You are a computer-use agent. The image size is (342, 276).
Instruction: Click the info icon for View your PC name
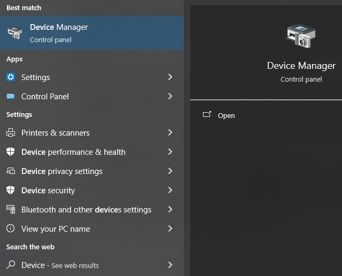11,228
